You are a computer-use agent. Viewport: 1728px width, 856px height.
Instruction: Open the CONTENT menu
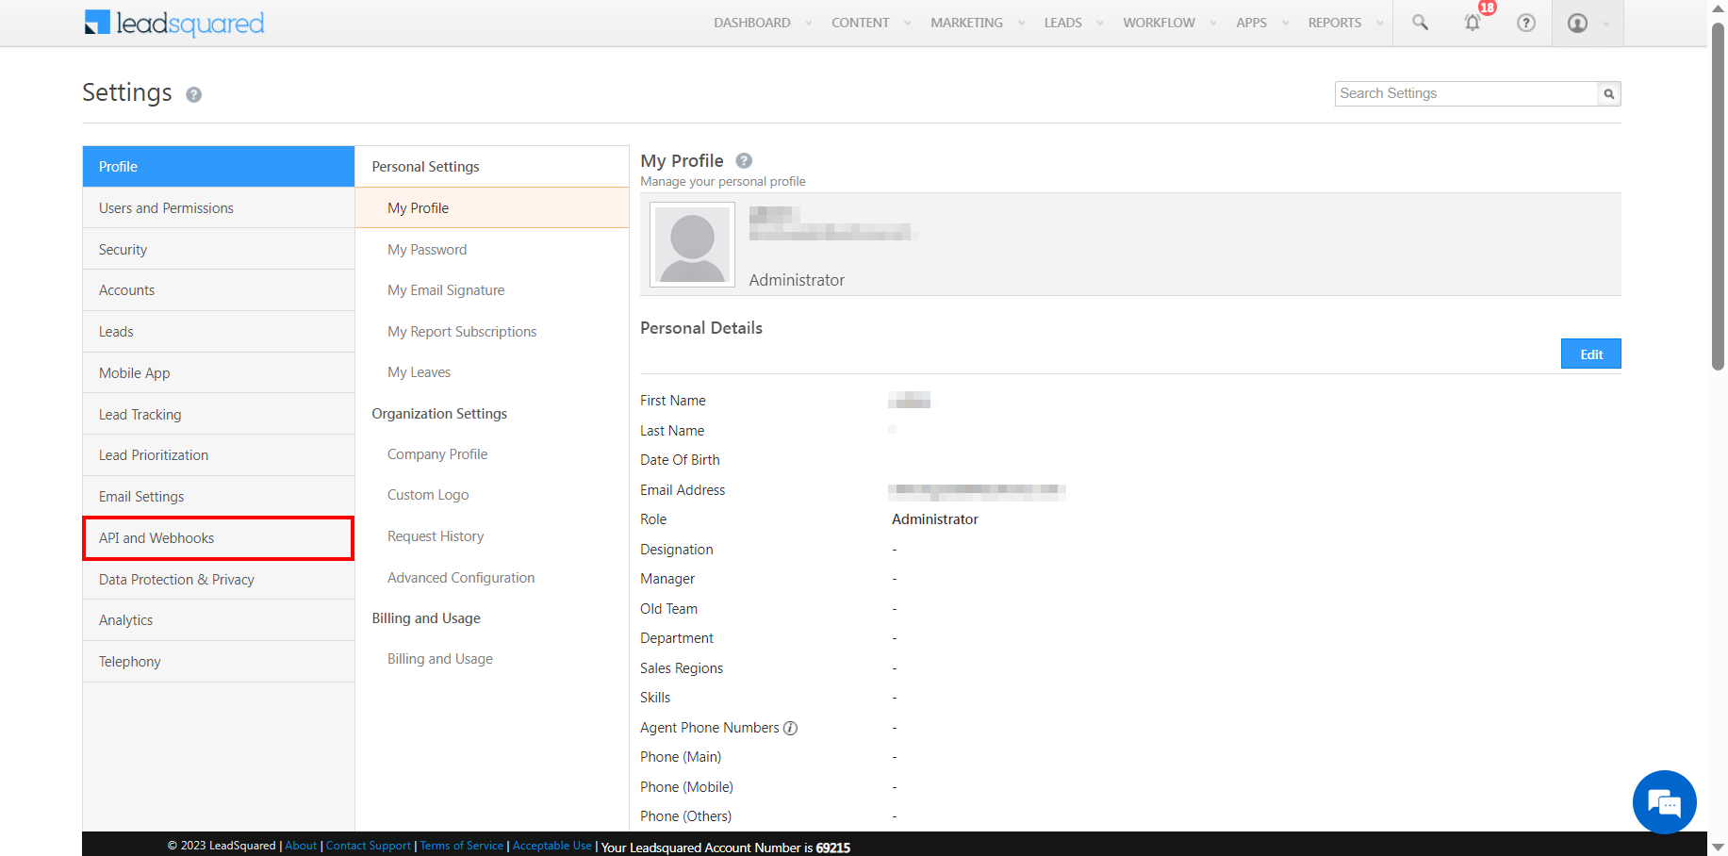(861, 23)
